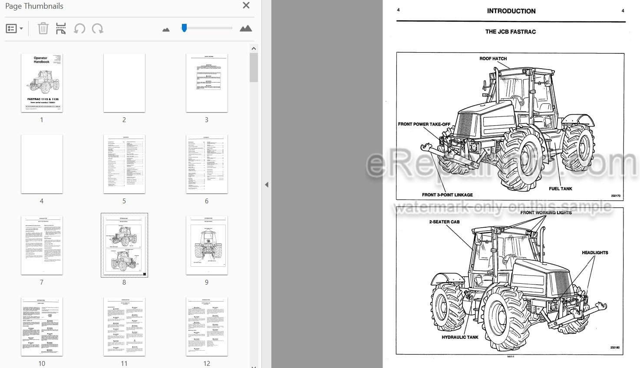Viewport: 640px width, 368px height.
Task: Click the HEADLIGHTS label
Action: [595, 252]
